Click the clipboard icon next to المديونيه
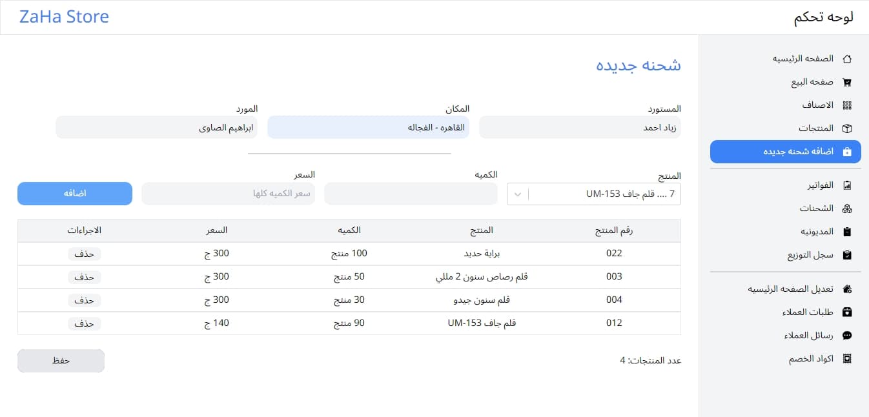869x417 pixels. tap(848, 232)
